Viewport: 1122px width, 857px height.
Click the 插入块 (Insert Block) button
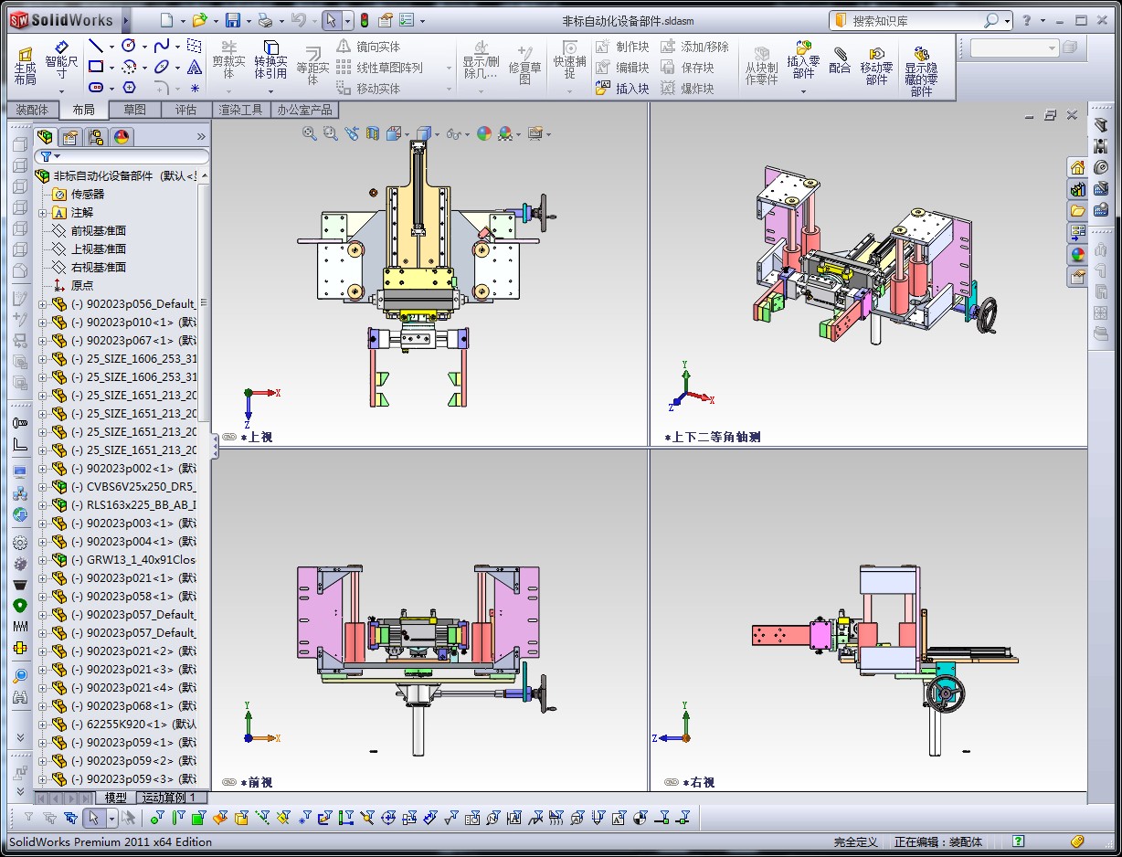click(622, 89)
